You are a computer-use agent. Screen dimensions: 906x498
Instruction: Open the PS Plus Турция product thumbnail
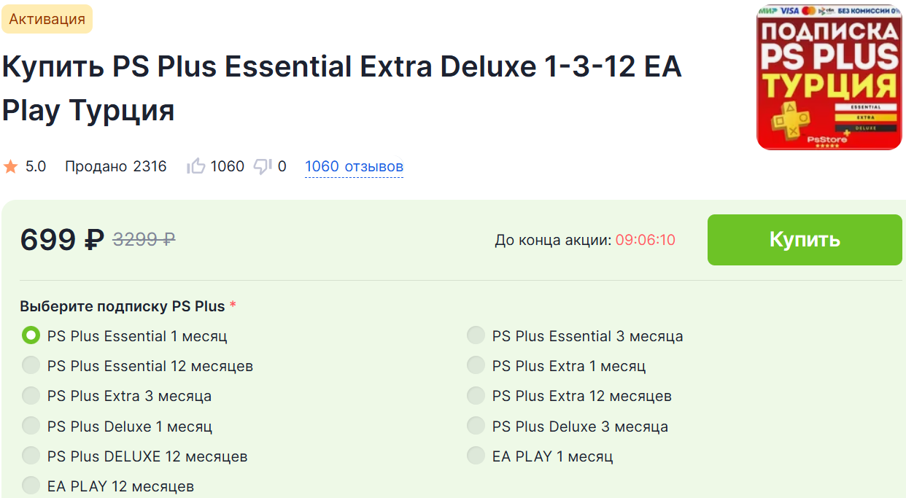829,77
